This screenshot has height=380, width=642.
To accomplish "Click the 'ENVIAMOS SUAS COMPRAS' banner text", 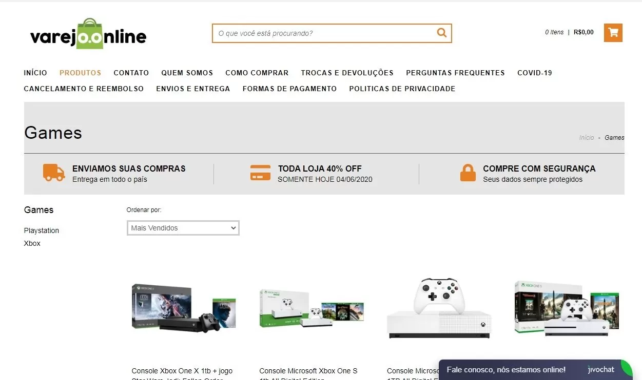I will (129, 168).
